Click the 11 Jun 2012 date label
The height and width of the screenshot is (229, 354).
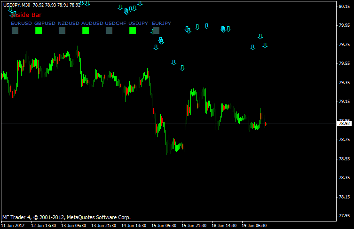[x=13, y=225]
